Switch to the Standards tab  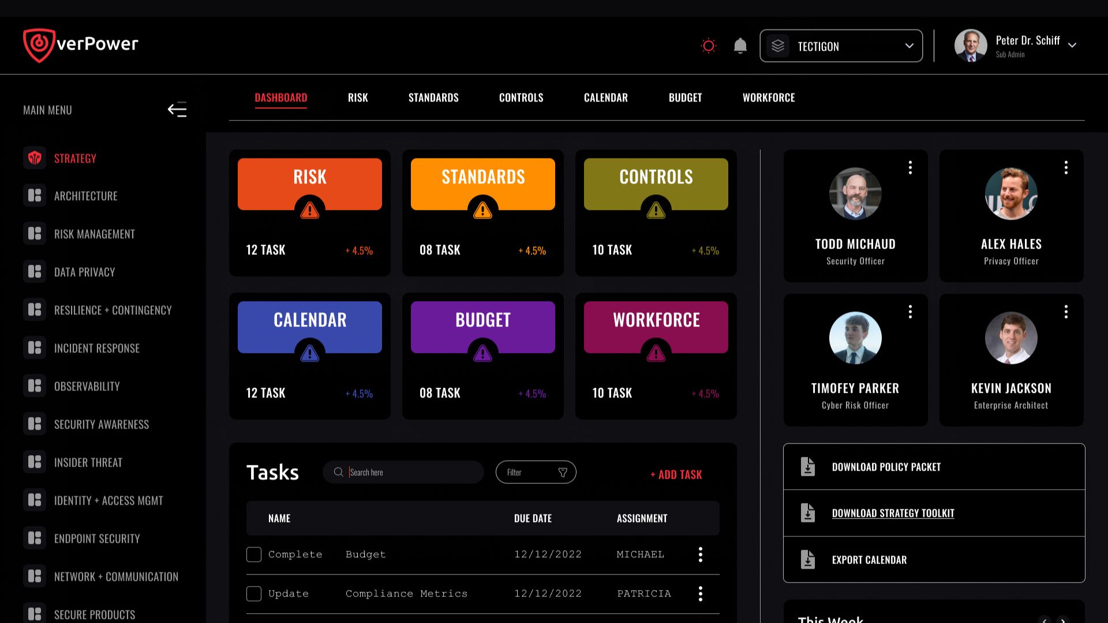click(x=433, y=97)
